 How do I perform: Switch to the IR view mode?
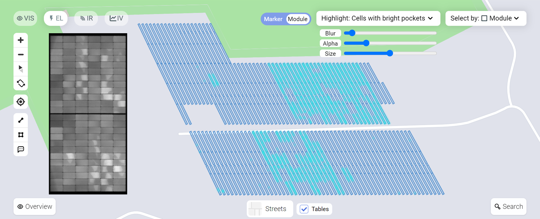86,18
